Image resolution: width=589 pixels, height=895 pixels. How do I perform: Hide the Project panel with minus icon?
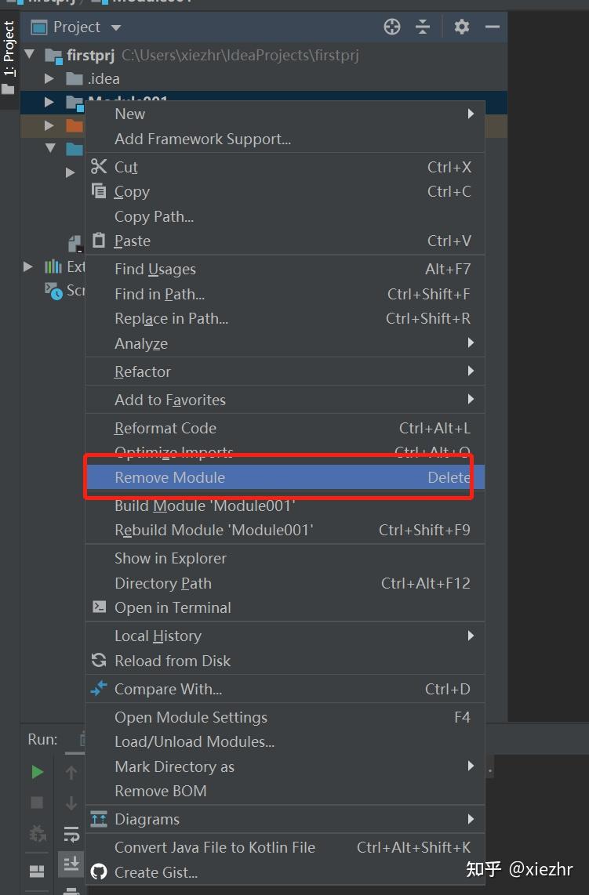[493, 27]
